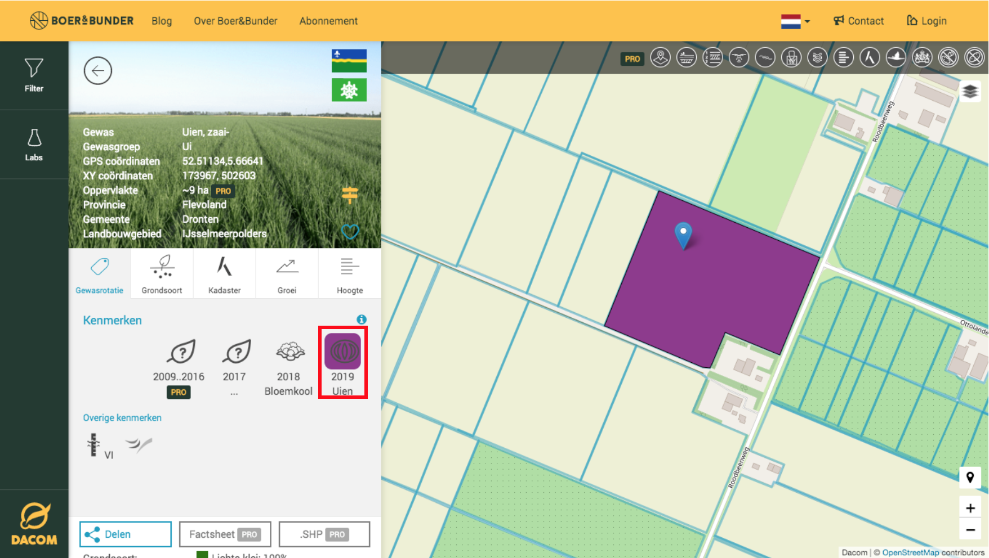Screen dimensions: 989x558
Task: Expand the 2017 unknown crop entry
Action: point(236,353)
